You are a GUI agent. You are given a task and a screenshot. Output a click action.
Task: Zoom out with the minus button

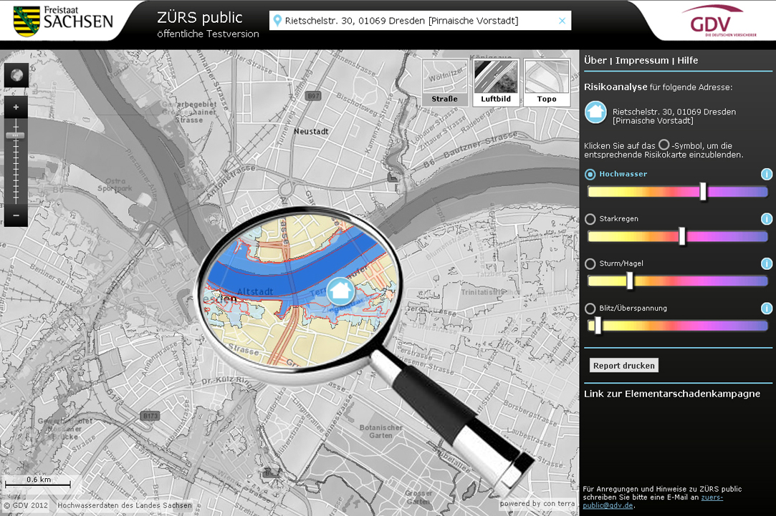click(16, 215)
